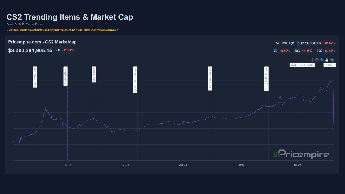
Task: Click the All Time High value badge
Action: coord(305,43)
